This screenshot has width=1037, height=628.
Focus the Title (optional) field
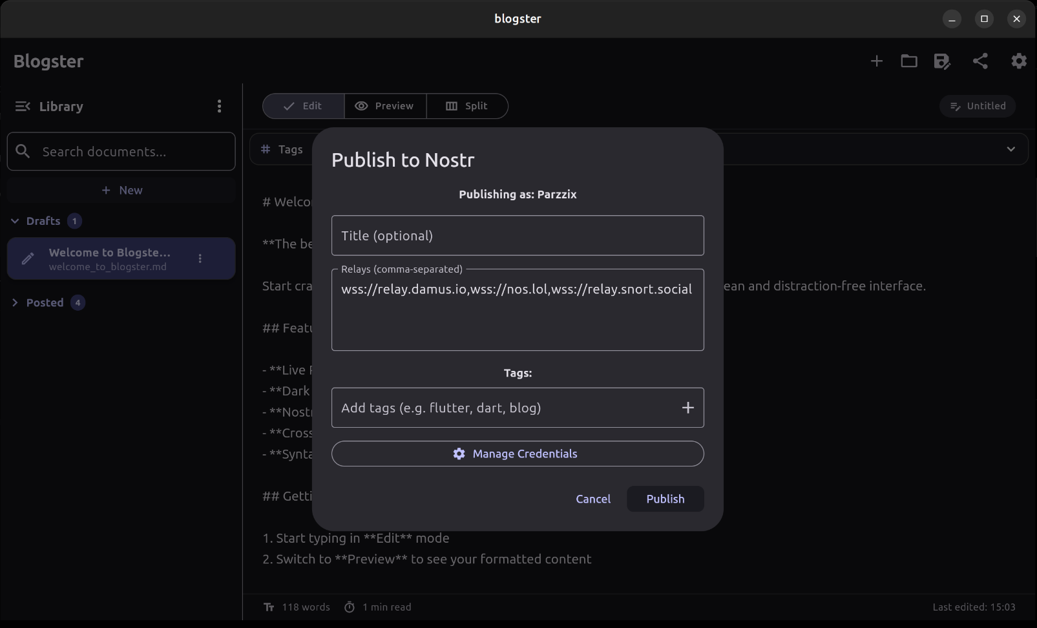pos(518,235)
